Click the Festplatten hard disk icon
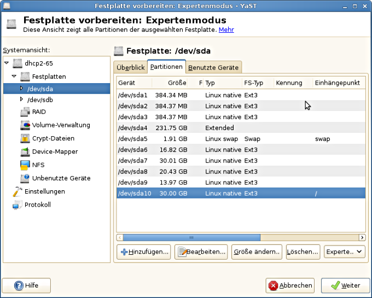This screenshot has height=298, width=372. (25, 77)
